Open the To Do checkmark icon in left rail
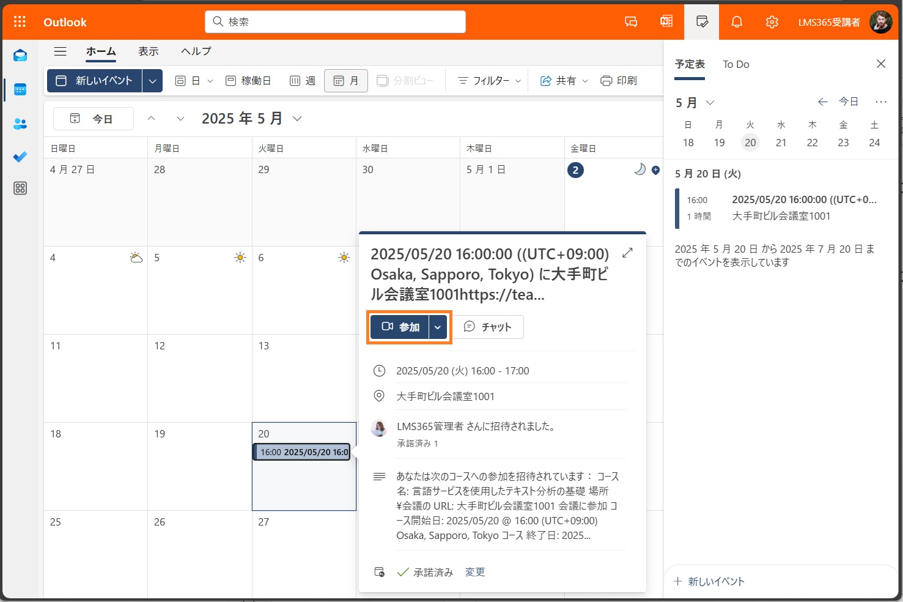 coord(20,157)
